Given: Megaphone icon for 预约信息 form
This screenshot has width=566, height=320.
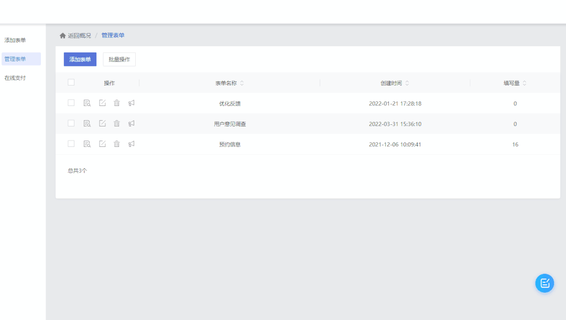Looking at the screenshot, I should pyautogui.click(x=132, y=144).
